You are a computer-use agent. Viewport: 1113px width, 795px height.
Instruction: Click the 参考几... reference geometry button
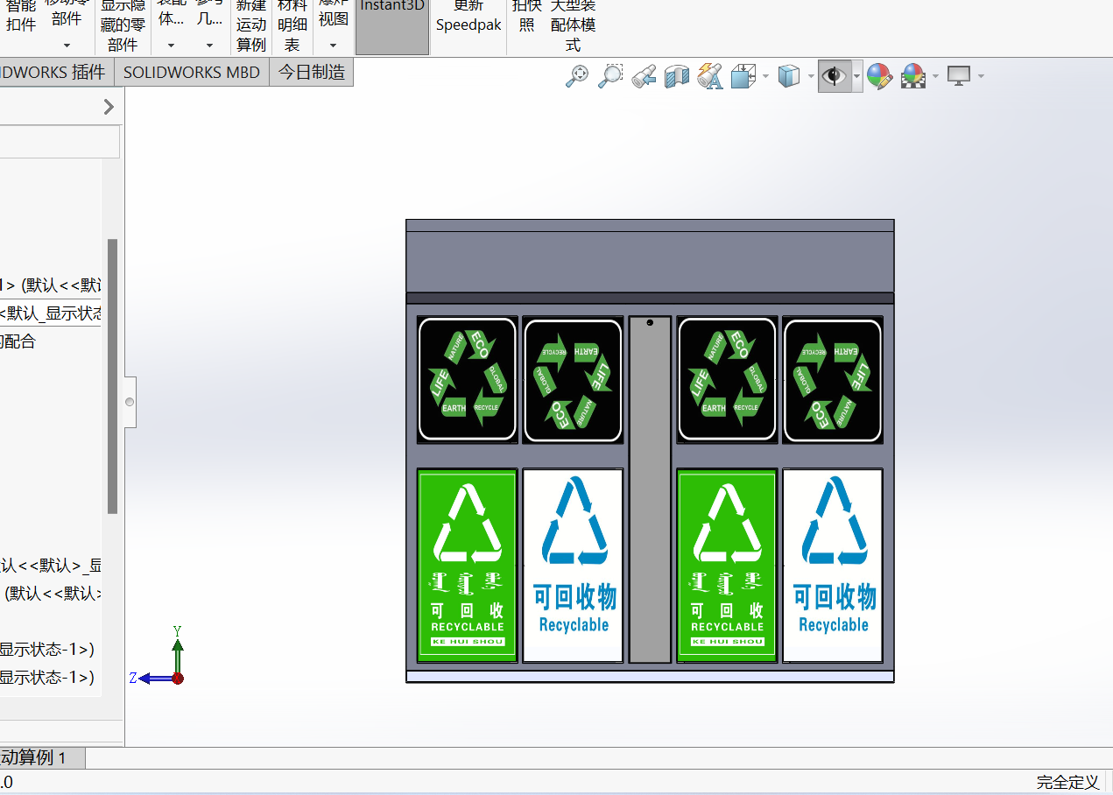click(x=208, y=14)
